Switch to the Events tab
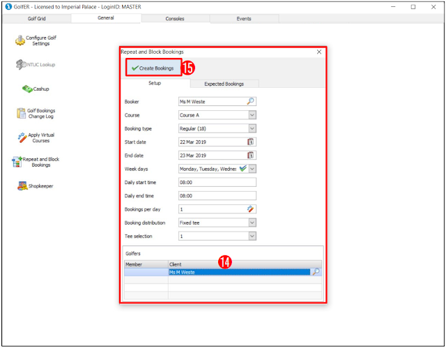Screen dimensions: 446x348 point(244,19)
